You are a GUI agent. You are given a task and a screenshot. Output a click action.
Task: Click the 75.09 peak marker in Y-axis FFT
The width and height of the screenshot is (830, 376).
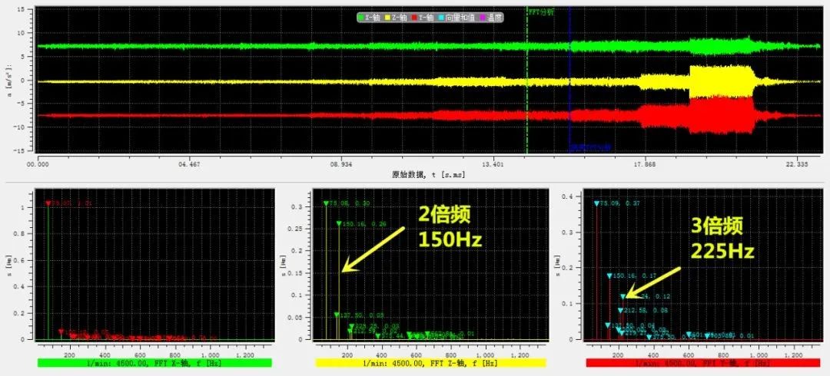(x=596, y=203)
